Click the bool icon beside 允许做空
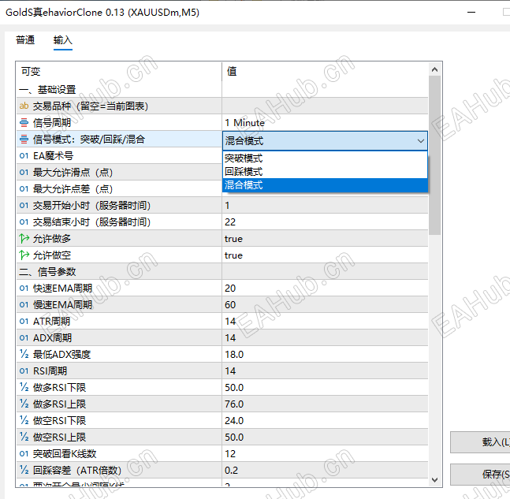The image size is (510, 499). (x=24, y=255)
